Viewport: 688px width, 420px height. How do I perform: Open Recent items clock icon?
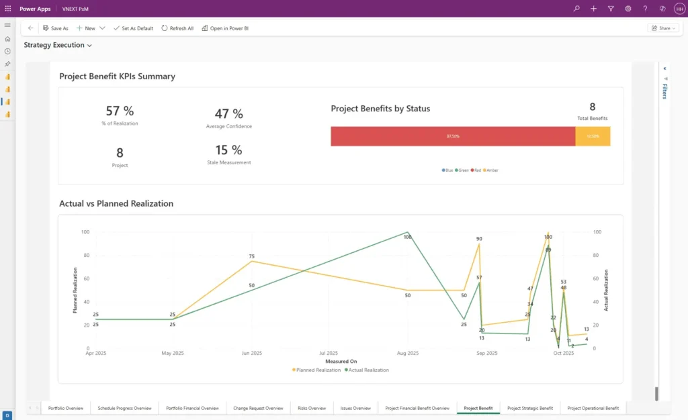click(x=7, y=51)
